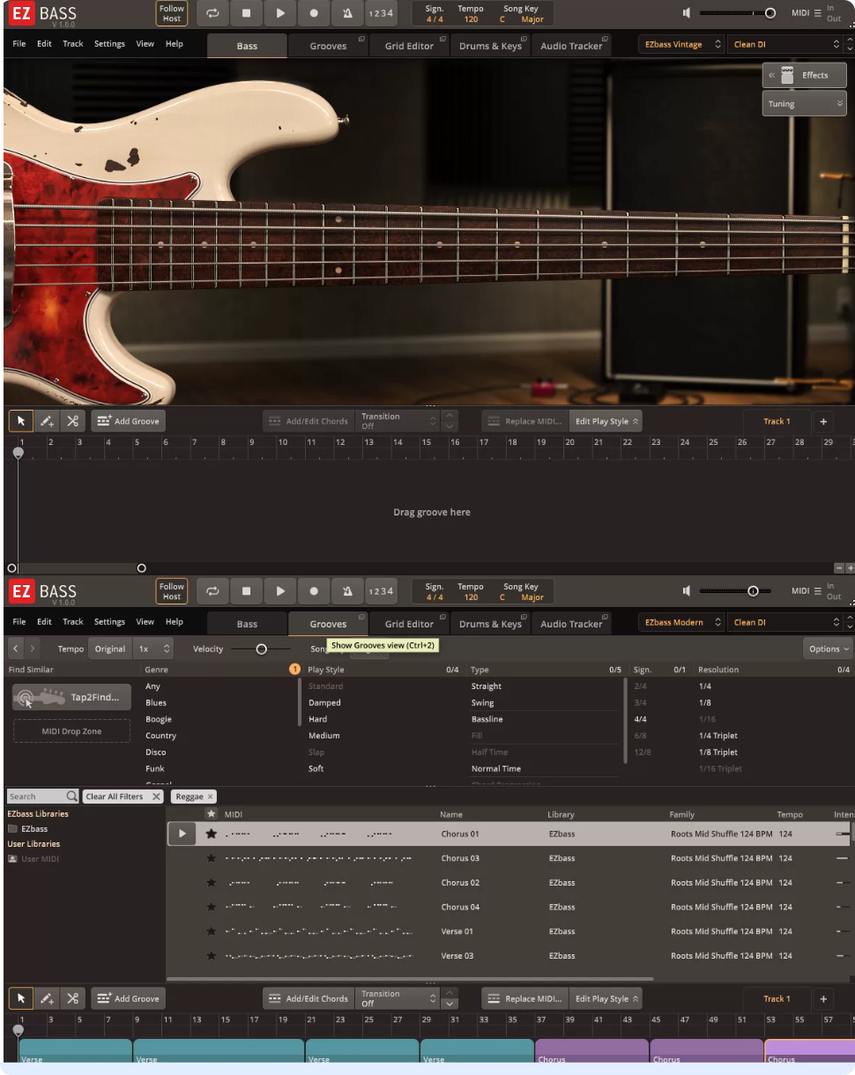This screenshot has height=1075, width=855.
Task: Toggle metronome in lower window transport
Action: (347, 591)
